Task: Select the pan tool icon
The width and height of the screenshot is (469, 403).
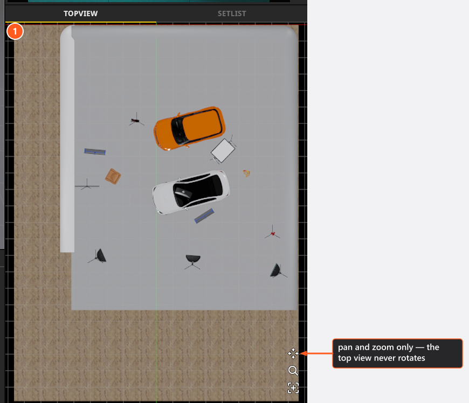Action: pos(293,353)
